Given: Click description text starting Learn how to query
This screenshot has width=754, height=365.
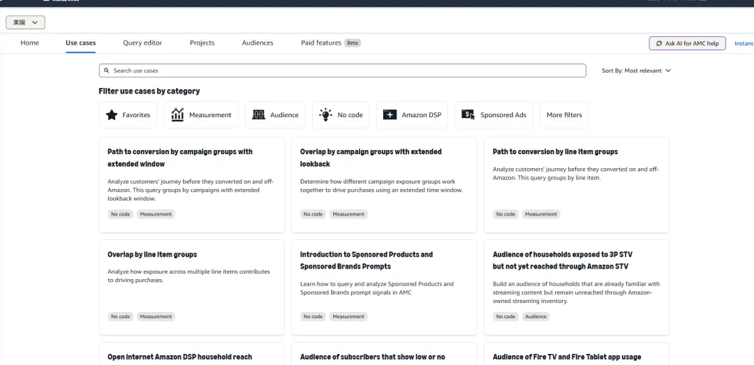Looking at the screenshot, I should 376,288.
